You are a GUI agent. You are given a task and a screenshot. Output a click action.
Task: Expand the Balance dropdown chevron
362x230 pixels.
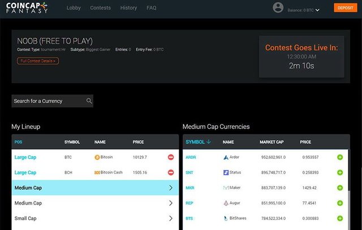[317, 10]
